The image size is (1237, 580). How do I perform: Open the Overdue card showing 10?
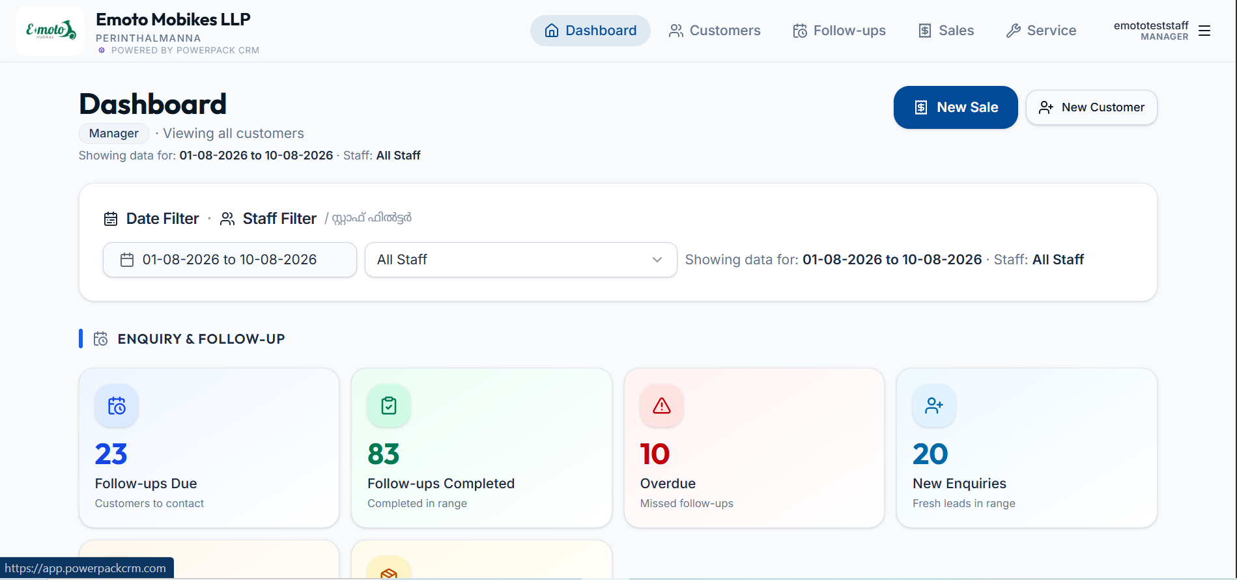(x=754, y=448)
